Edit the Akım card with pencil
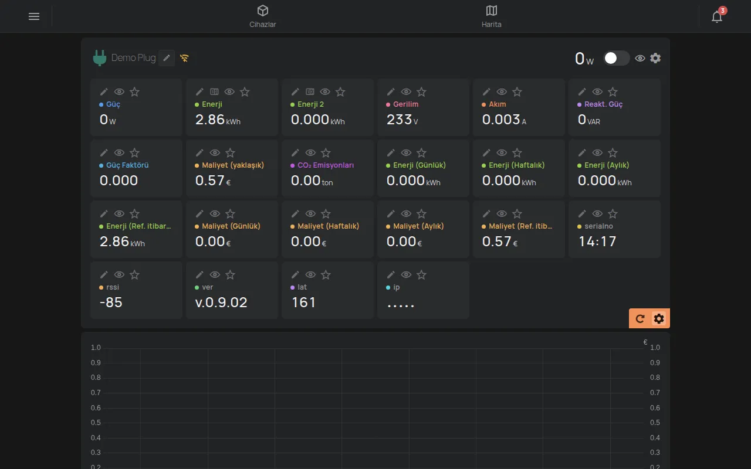The width and height of the screenshot is (751, 469). pos(486,92)
